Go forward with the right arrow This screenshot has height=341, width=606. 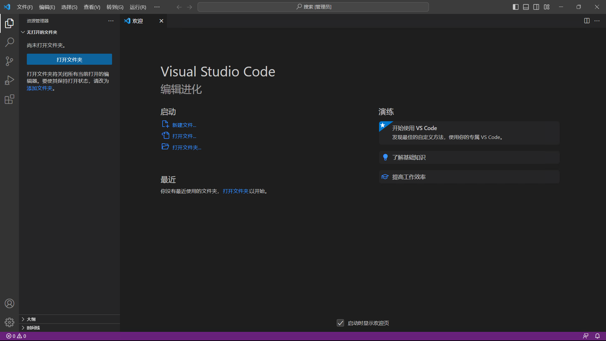coord(189,7)
